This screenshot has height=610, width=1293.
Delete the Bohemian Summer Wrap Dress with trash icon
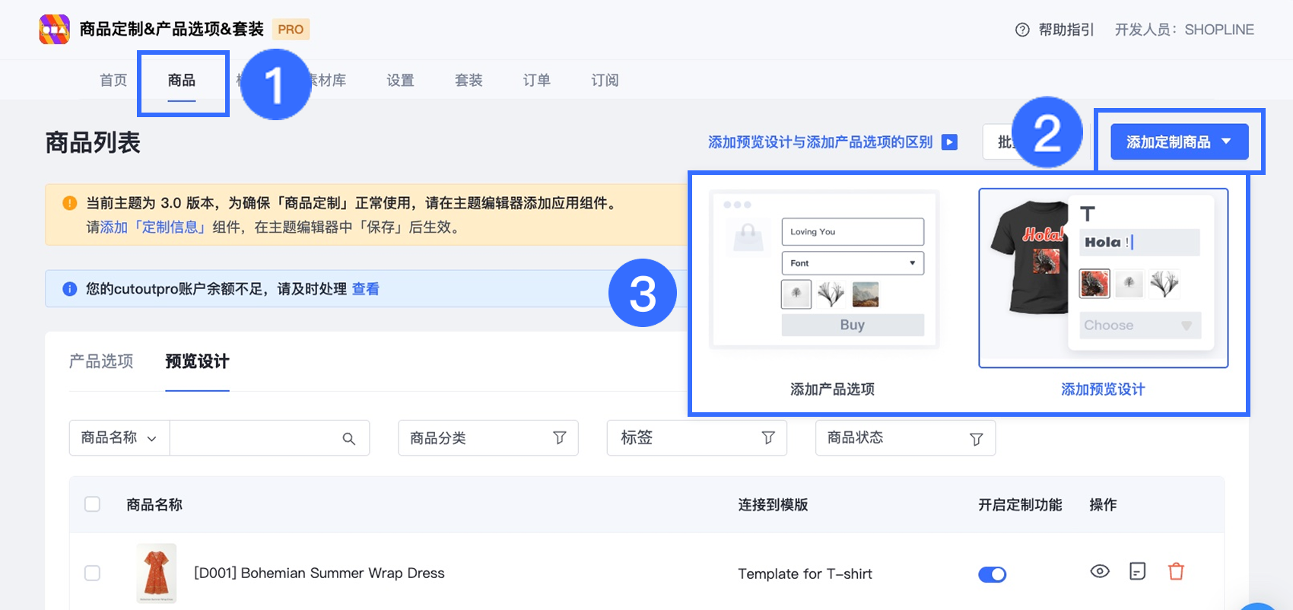tap(1176, 571)
